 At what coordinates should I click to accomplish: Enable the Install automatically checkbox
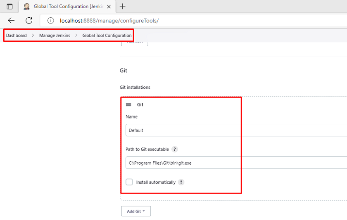(129, 182)
